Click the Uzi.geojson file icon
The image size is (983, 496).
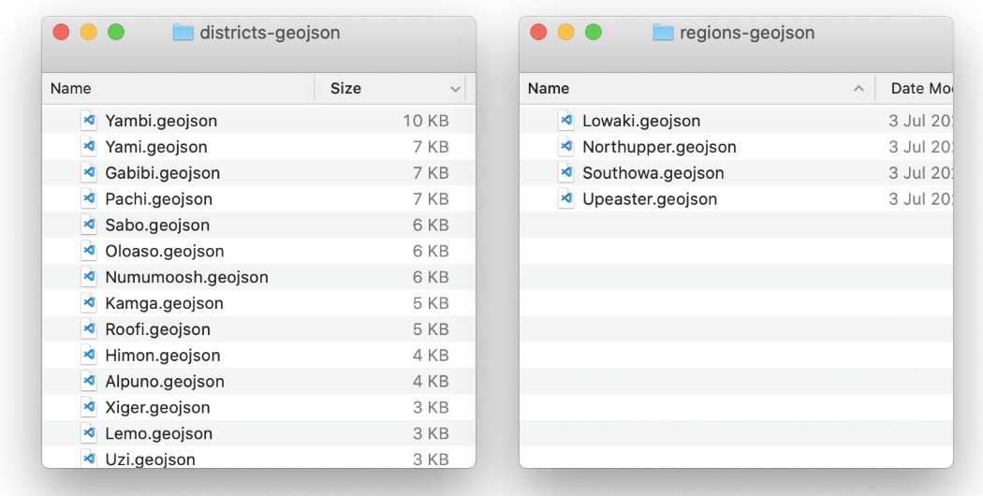point(89,458)
